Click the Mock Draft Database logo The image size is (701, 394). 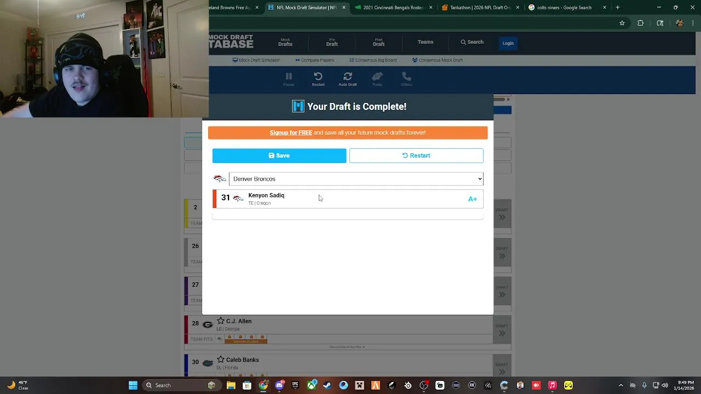tap(231, 41)
